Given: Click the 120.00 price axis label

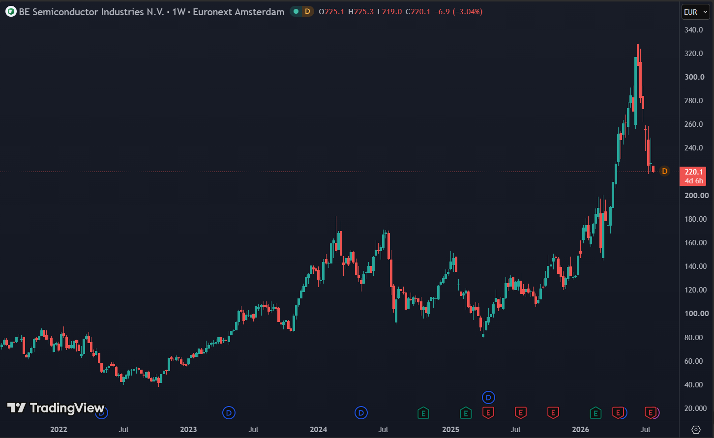Looking at the screenshot, I should pyautogui.click(x=697, y=290).
